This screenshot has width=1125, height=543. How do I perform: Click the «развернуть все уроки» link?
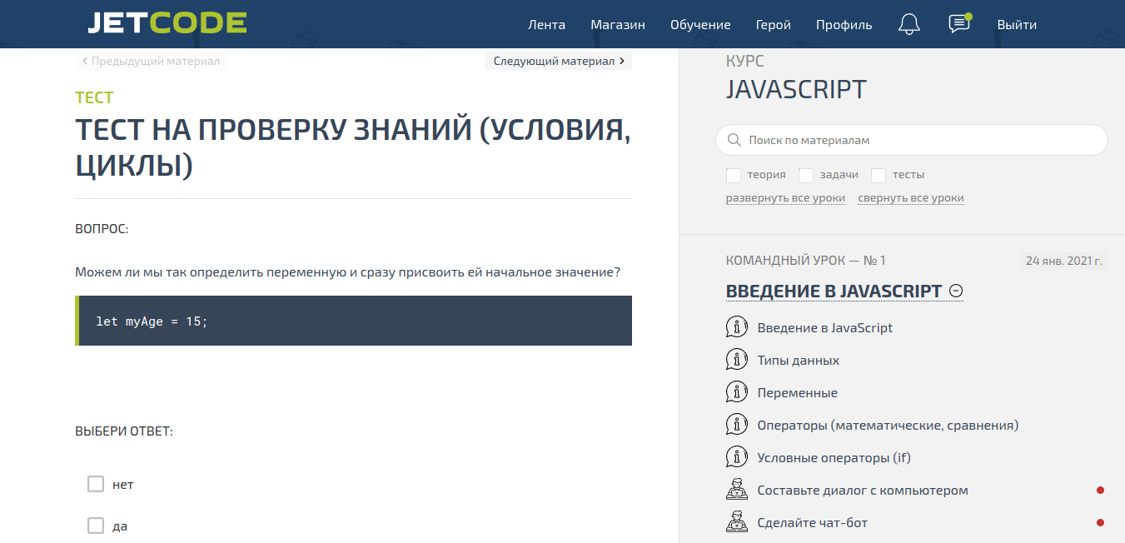point(785,197)
